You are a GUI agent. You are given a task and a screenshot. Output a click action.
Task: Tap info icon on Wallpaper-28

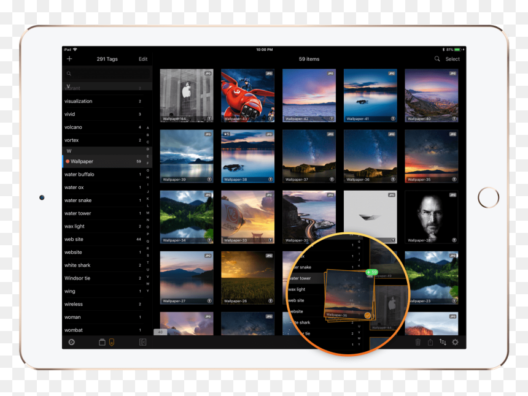454,240
